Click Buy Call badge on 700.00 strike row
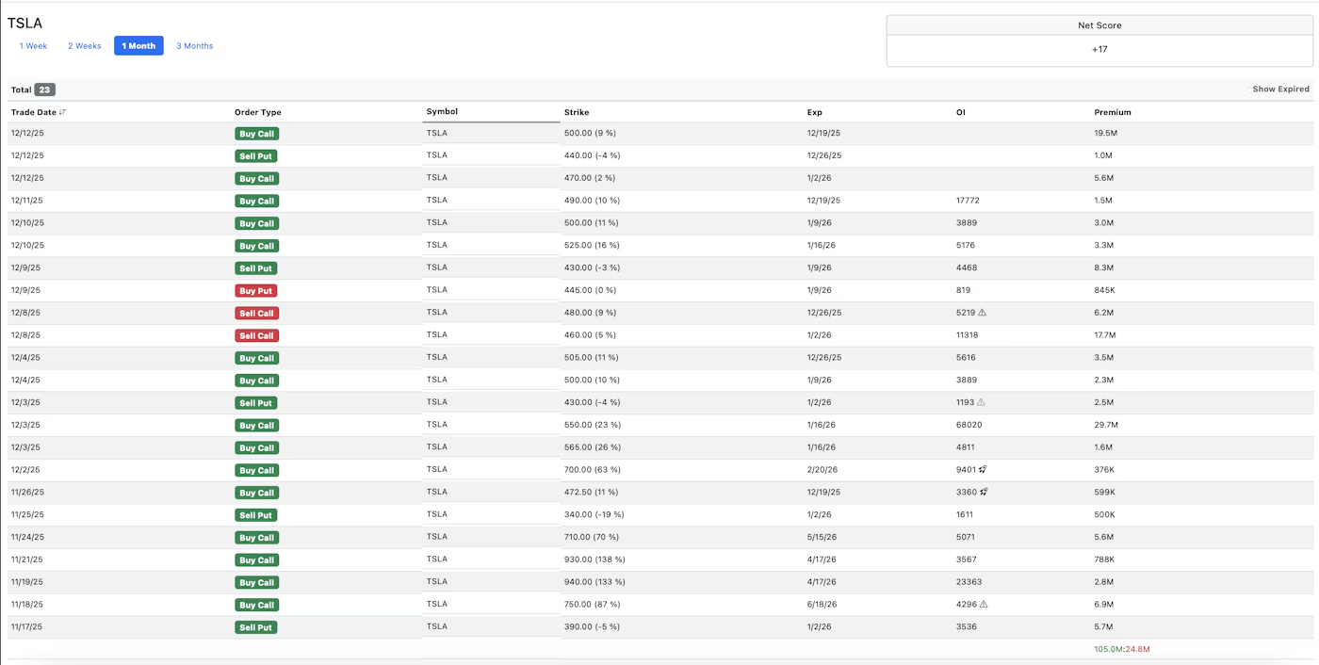The image size is (1319, 665). pos(257,471)
